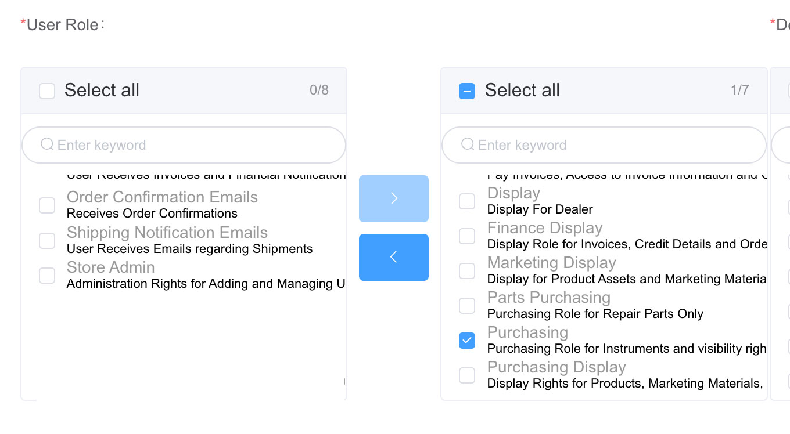Uncheck the Purchasing role
790x434 pixels.
[x=467, y=340]
